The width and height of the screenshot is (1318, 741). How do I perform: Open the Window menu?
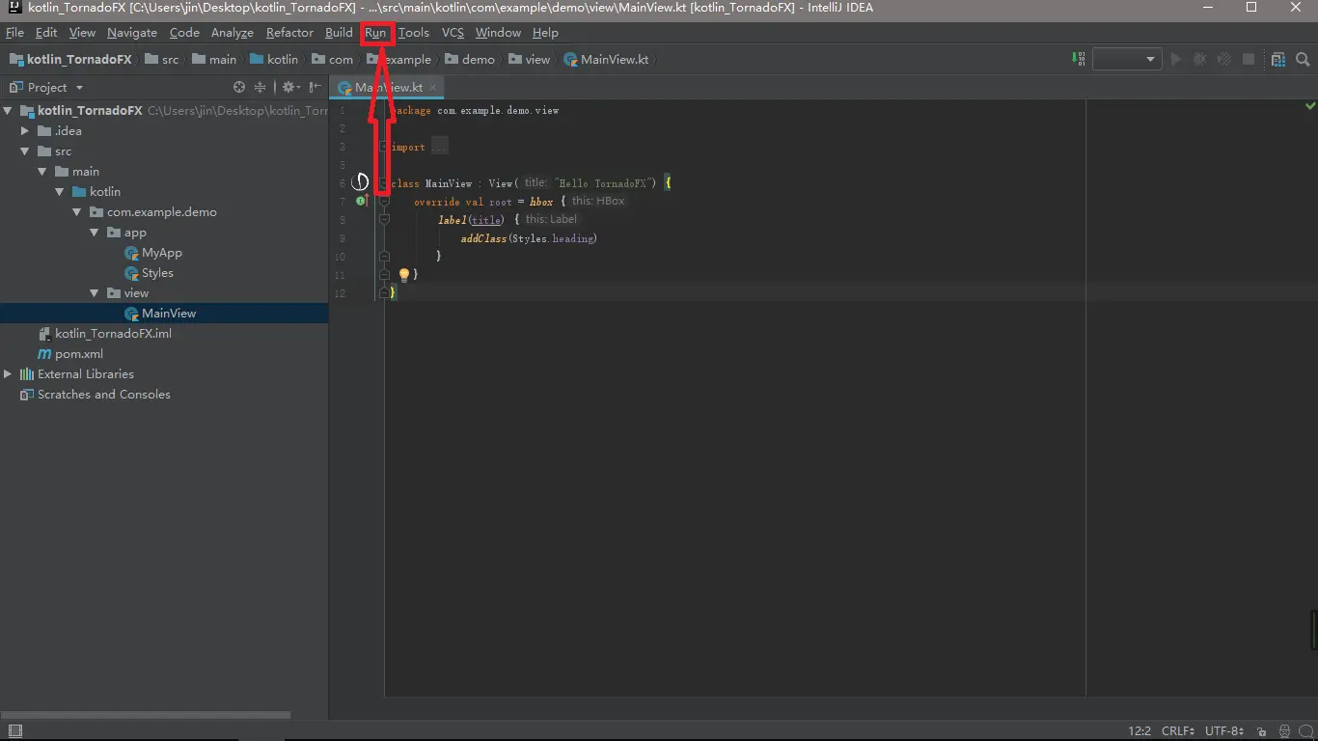point(498,33)
